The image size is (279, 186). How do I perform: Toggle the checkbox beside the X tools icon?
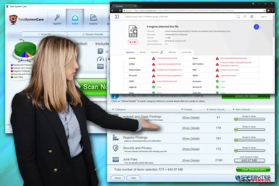tap(107, 52)
